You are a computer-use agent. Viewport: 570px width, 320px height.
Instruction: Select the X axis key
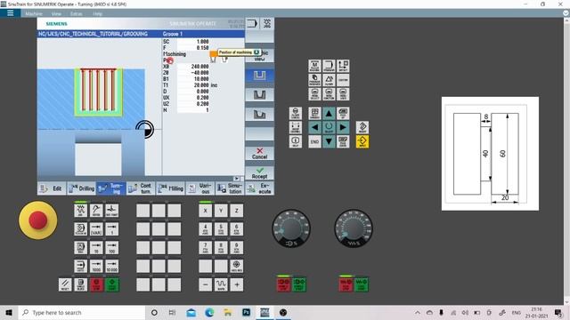[206, 211]
